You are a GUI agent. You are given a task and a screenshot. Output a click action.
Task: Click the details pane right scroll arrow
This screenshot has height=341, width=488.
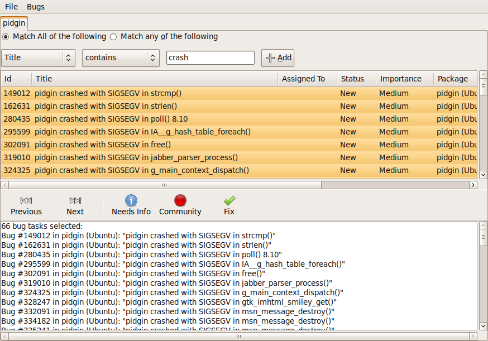(x=473, y=336)
